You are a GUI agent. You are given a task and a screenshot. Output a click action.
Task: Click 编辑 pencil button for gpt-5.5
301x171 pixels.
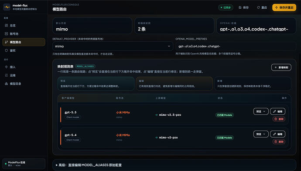[x=277, y=111]
